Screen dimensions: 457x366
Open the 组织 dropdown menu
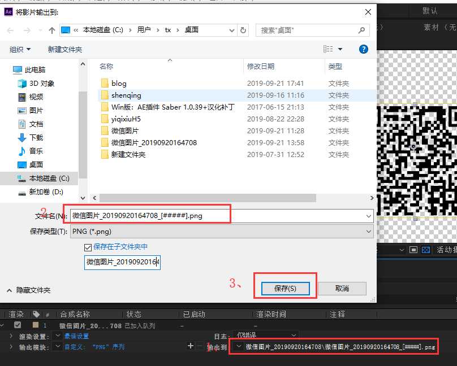[20, 50]
